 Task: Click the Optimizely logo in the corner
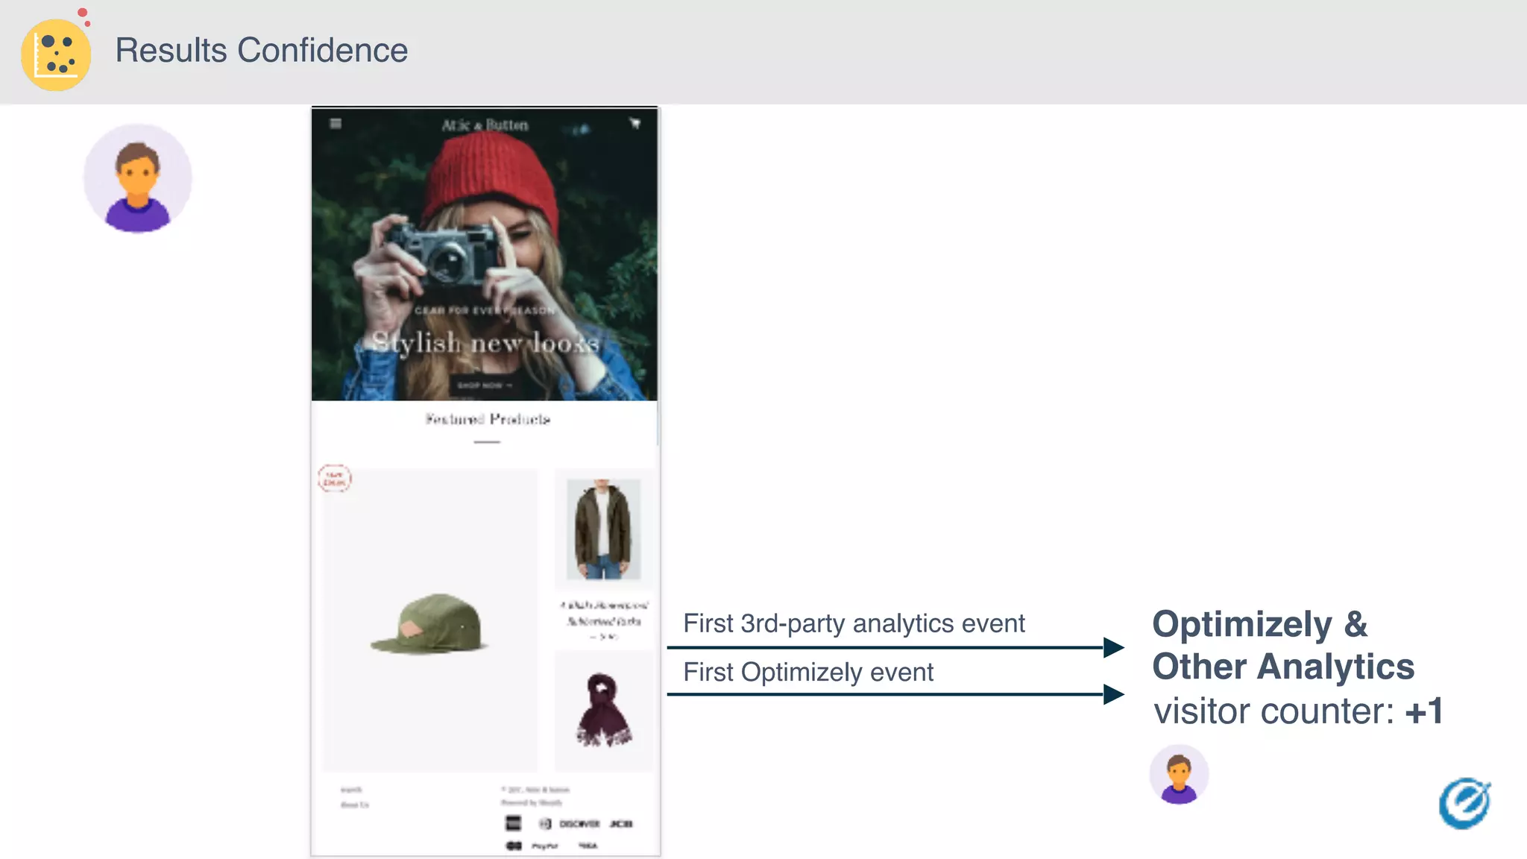click(x=1465, y=803)
